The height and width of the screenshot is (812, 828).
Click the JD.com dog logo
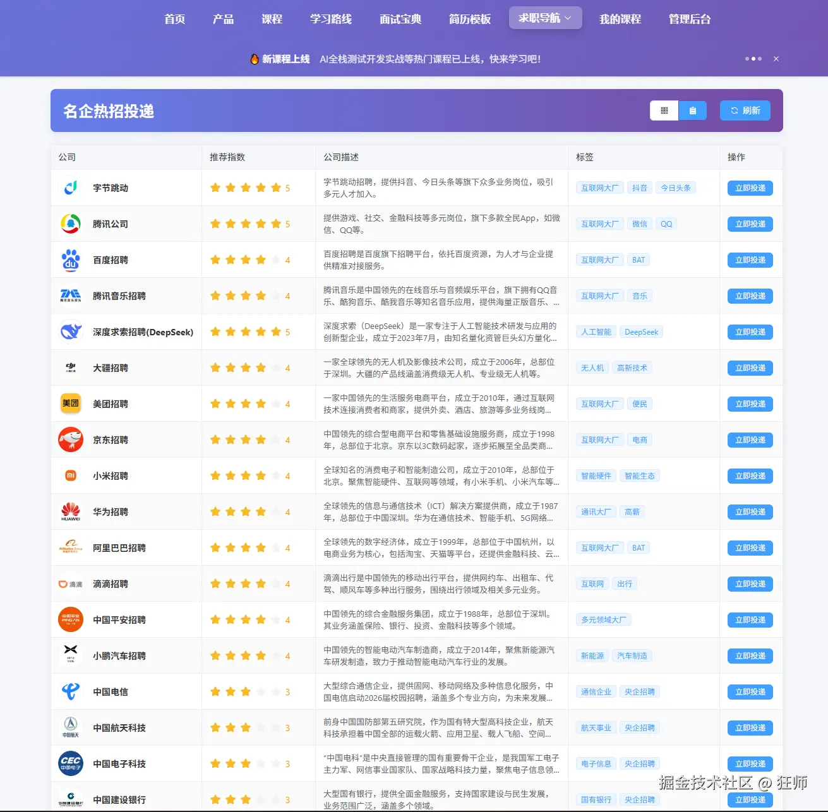[71, 439]
